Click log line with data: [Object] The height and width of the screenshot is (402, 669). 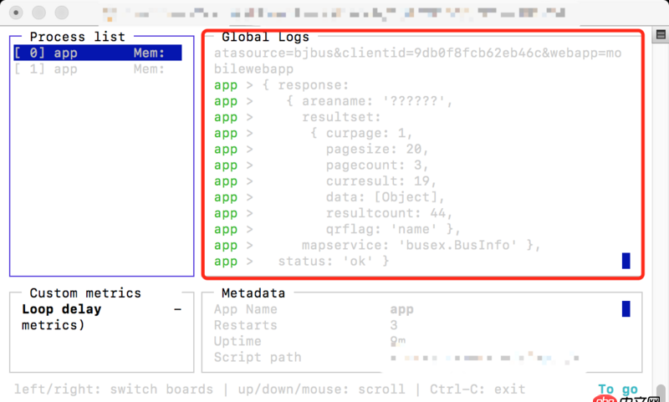[x=329, y=197]
